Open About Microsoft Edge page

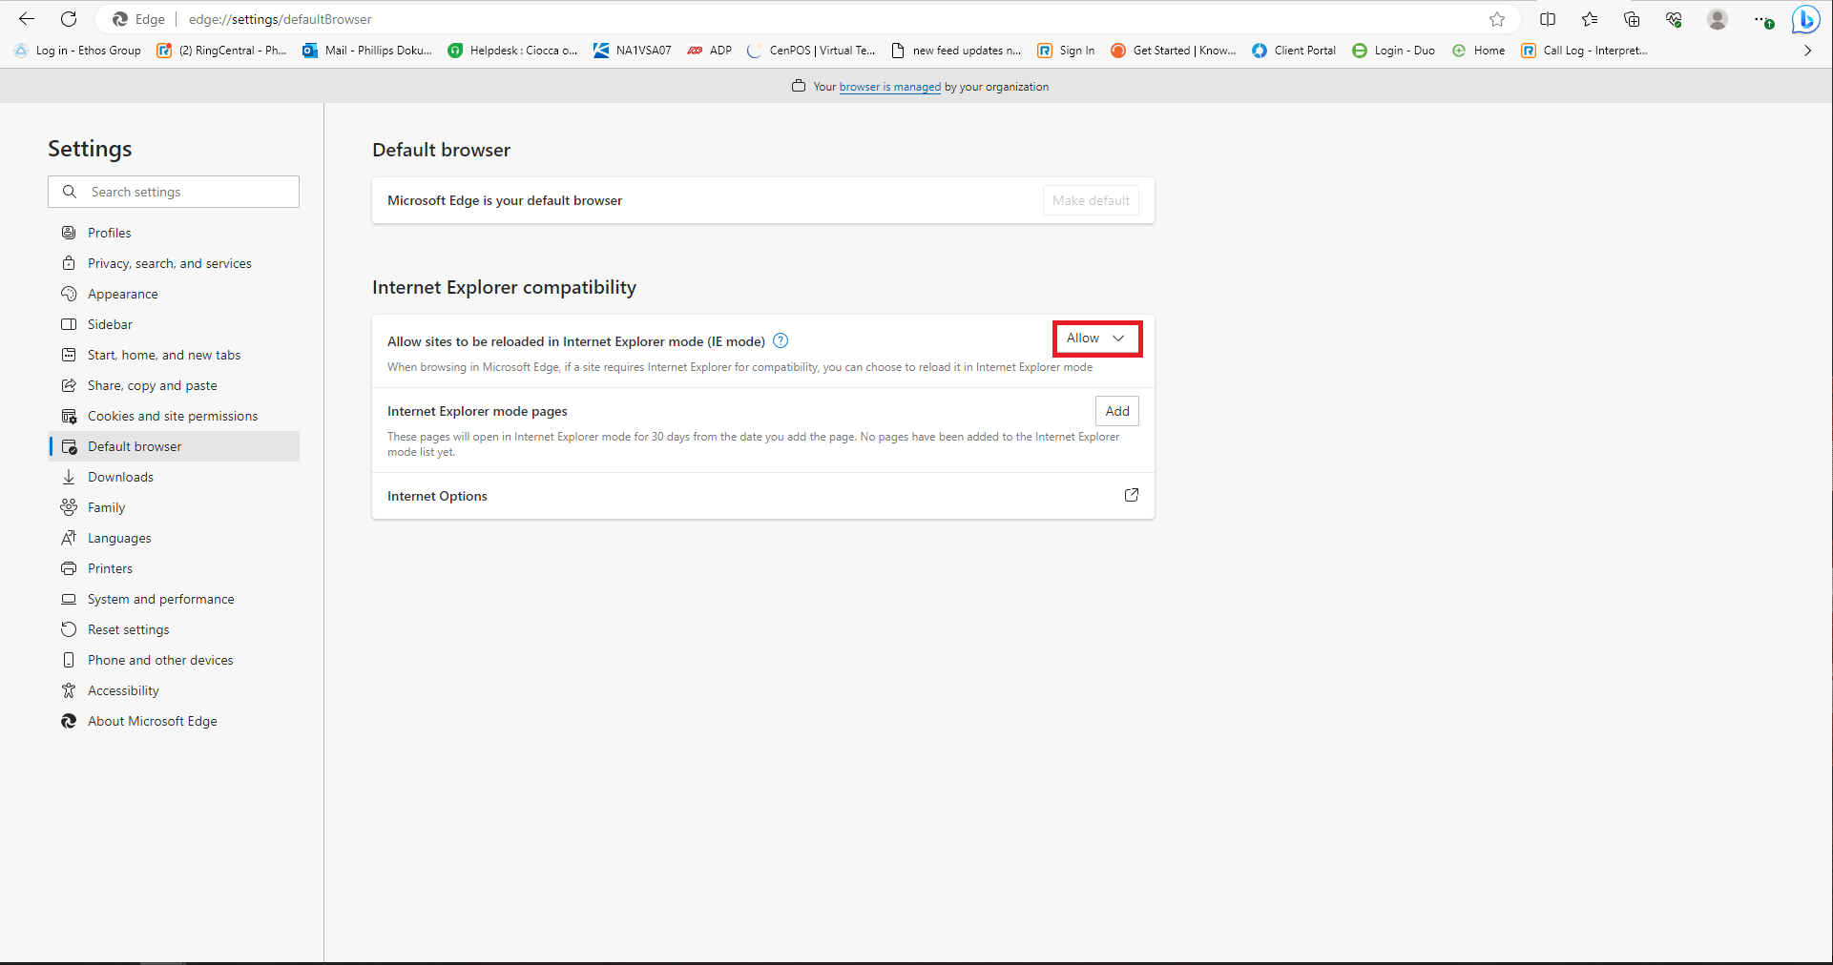tap(174, 721)
